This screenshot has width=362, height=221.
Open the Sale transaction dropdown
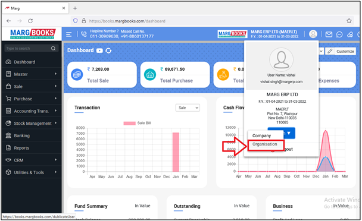(x=188, y=108)
